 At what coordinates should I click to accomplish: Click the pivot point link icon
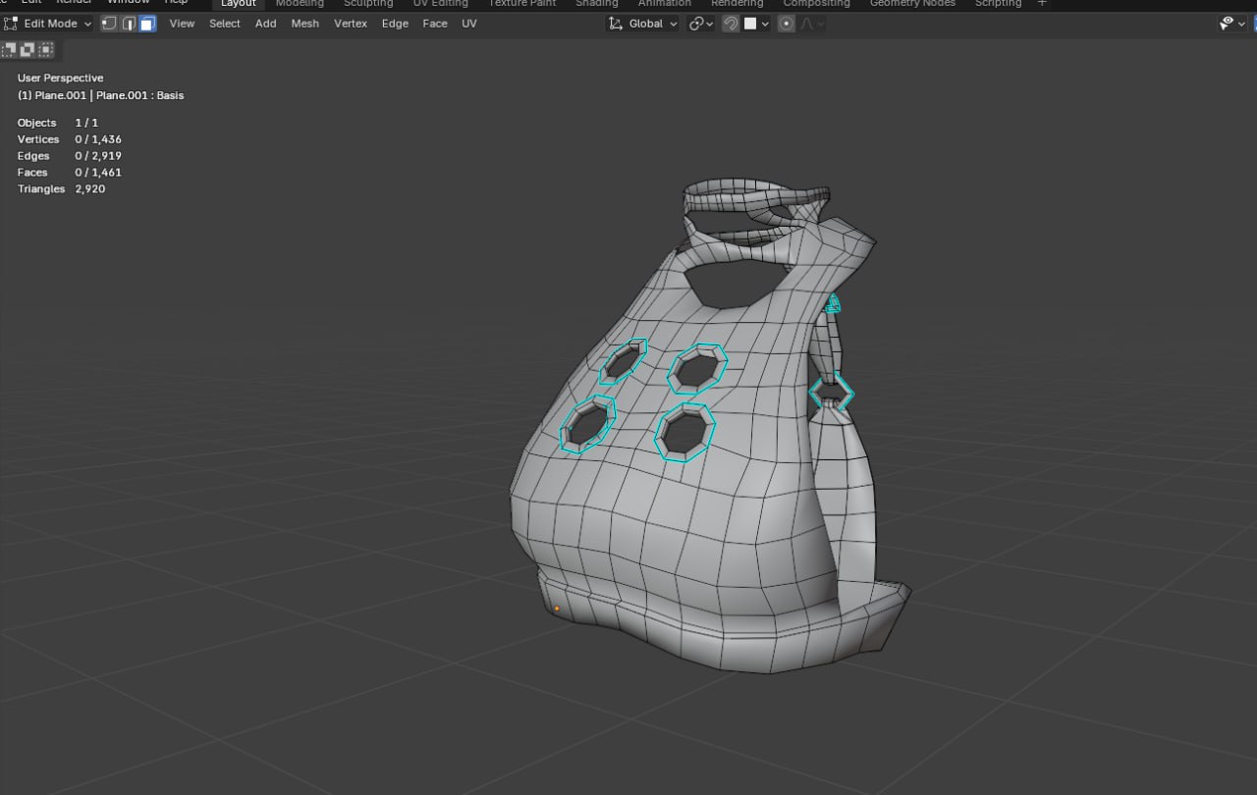click(696, 24)
